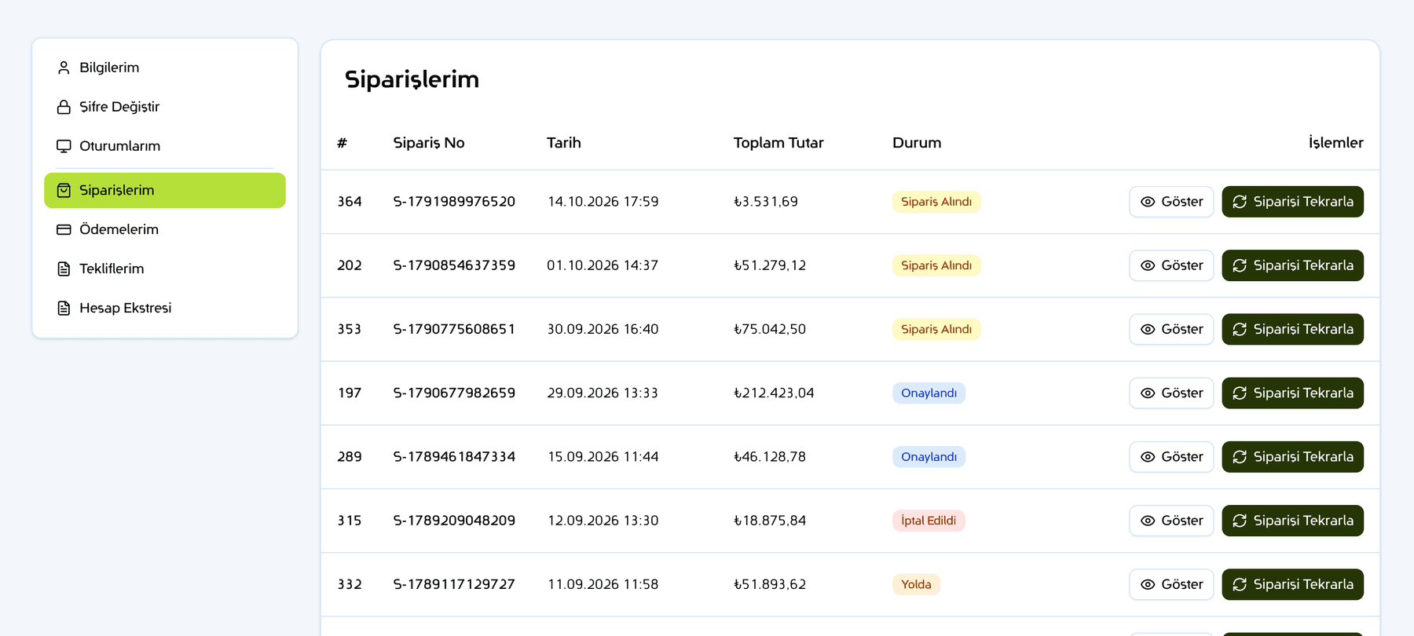Viewport: 1414px width, 636px height.
Task: Click Siparişi Tekrarla for cancelled order 315
Action: pyautogui.click(x=1292, y=521)
